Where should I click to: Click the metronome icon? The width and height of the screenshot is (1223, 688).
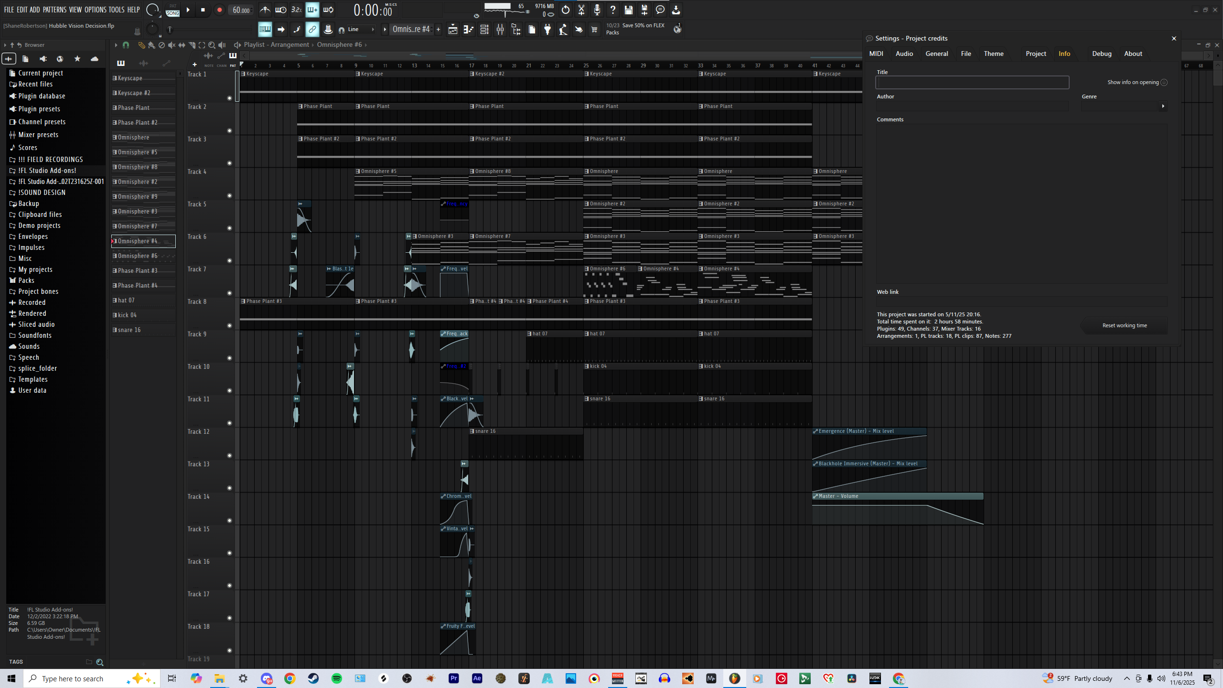click(265, 10)
